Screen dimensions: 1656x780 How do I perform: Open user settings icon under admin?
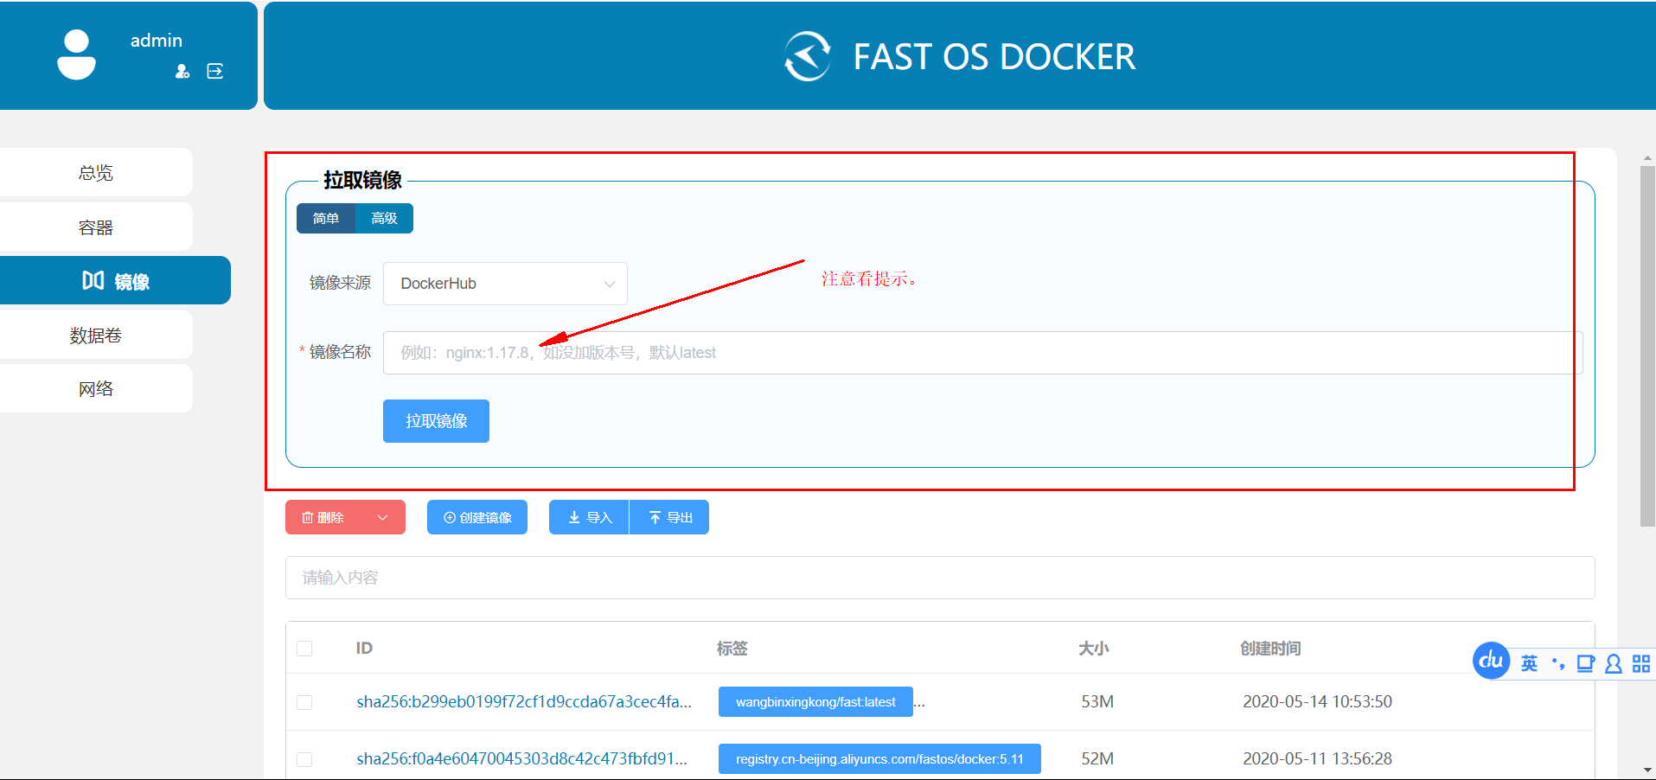(x=182, y=71)
